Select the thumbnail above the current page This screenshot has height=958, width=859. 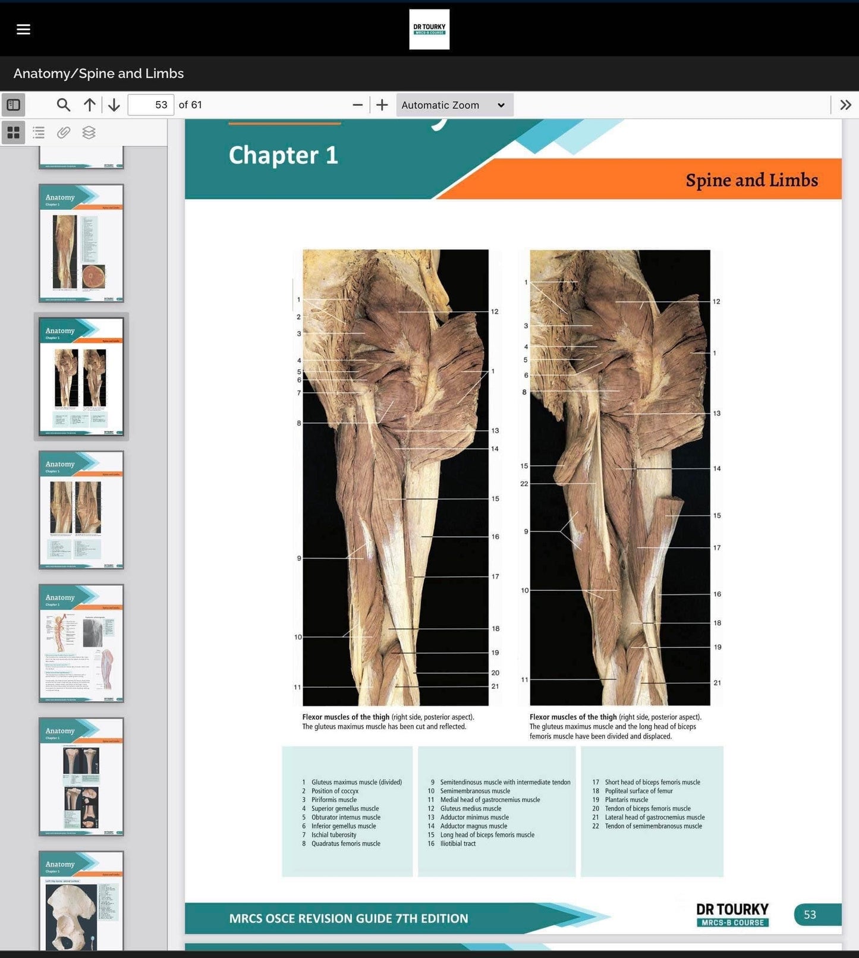(81, 243)
